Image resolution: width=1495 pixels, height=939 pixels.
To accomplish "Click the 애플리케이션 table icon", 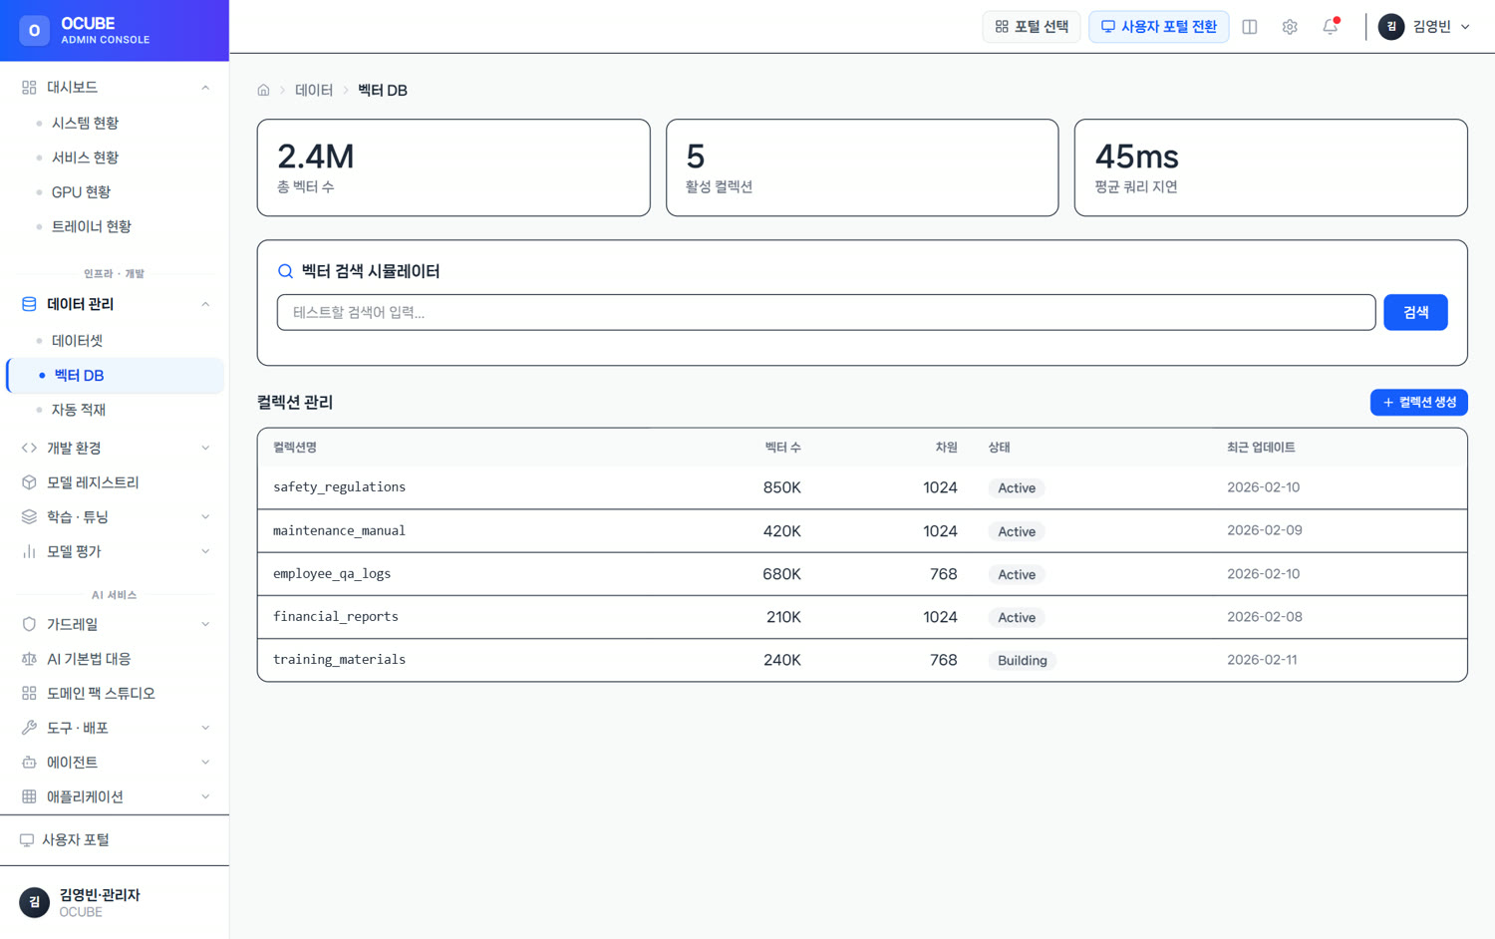I will (29, 796).
